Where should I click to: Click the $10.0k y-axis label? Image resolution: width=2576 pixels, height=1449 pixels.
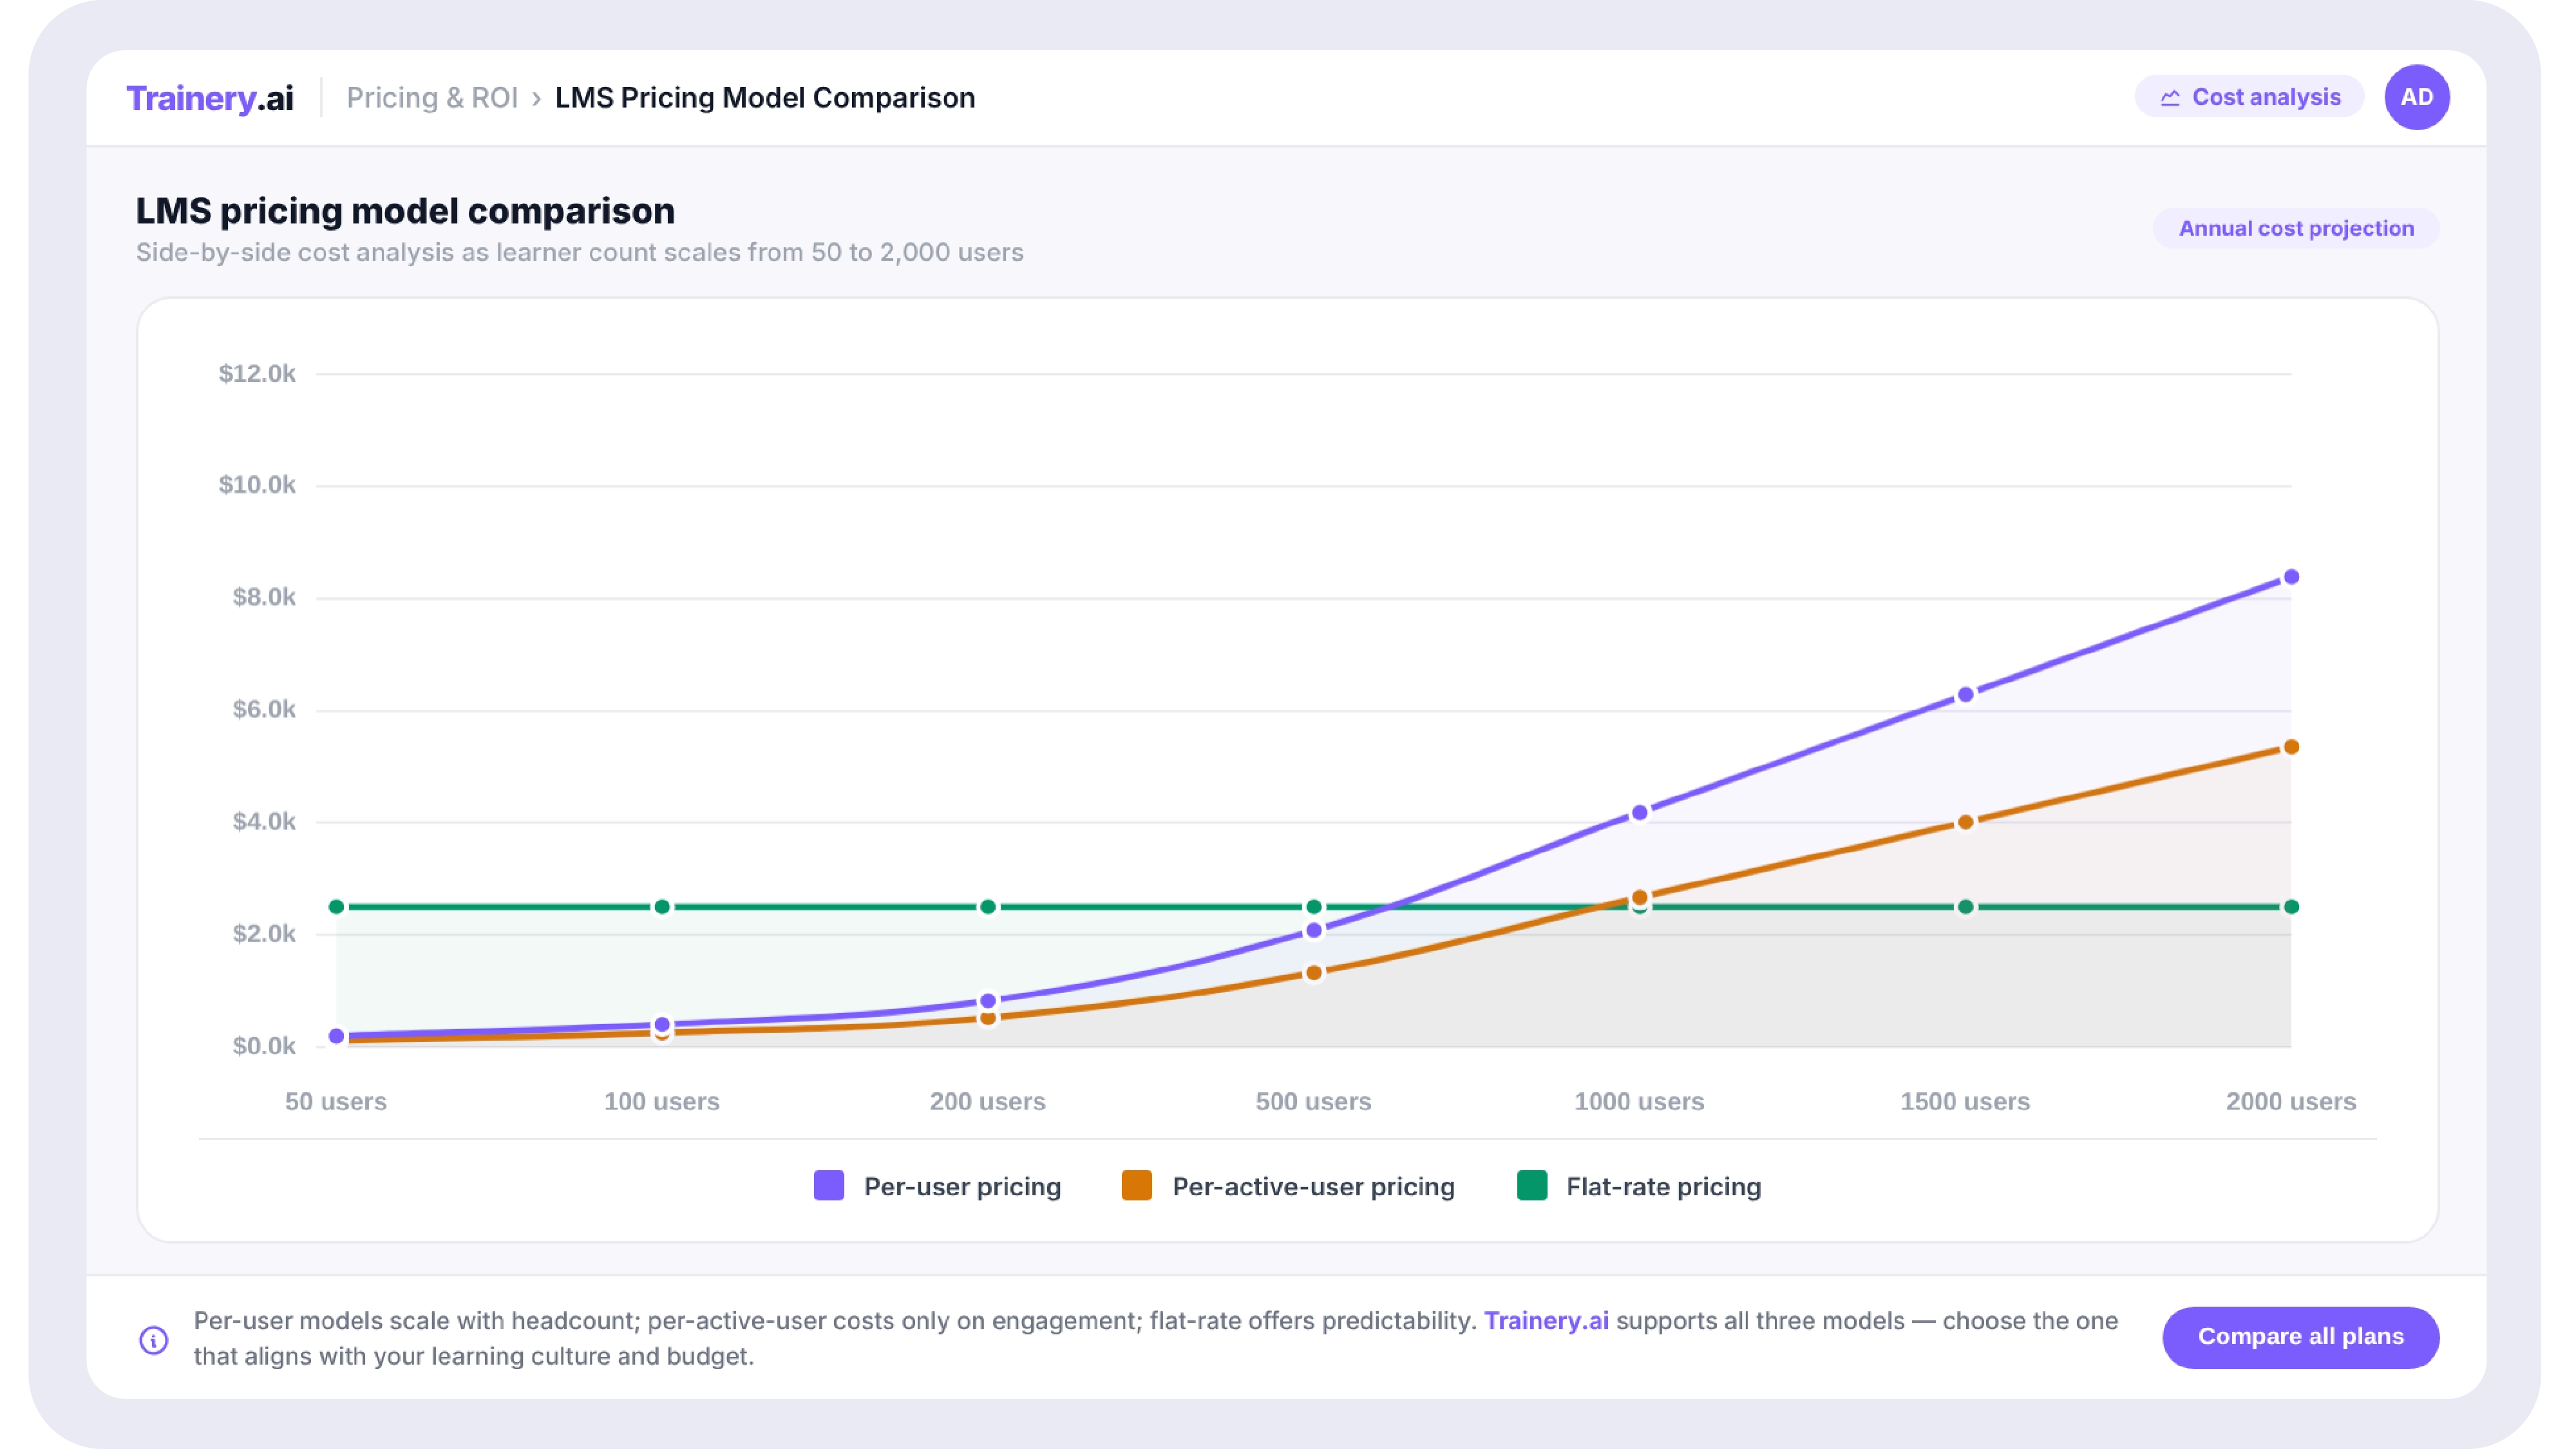coord(257,485)
